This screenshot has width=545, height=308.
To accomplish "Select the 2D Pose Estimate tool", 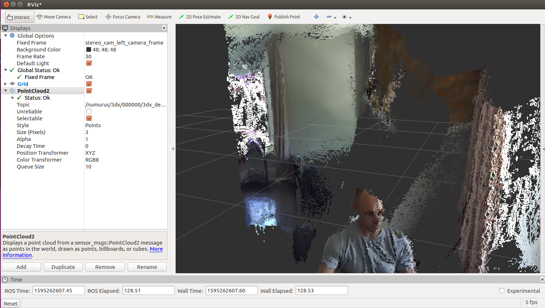I will (200, 17).
